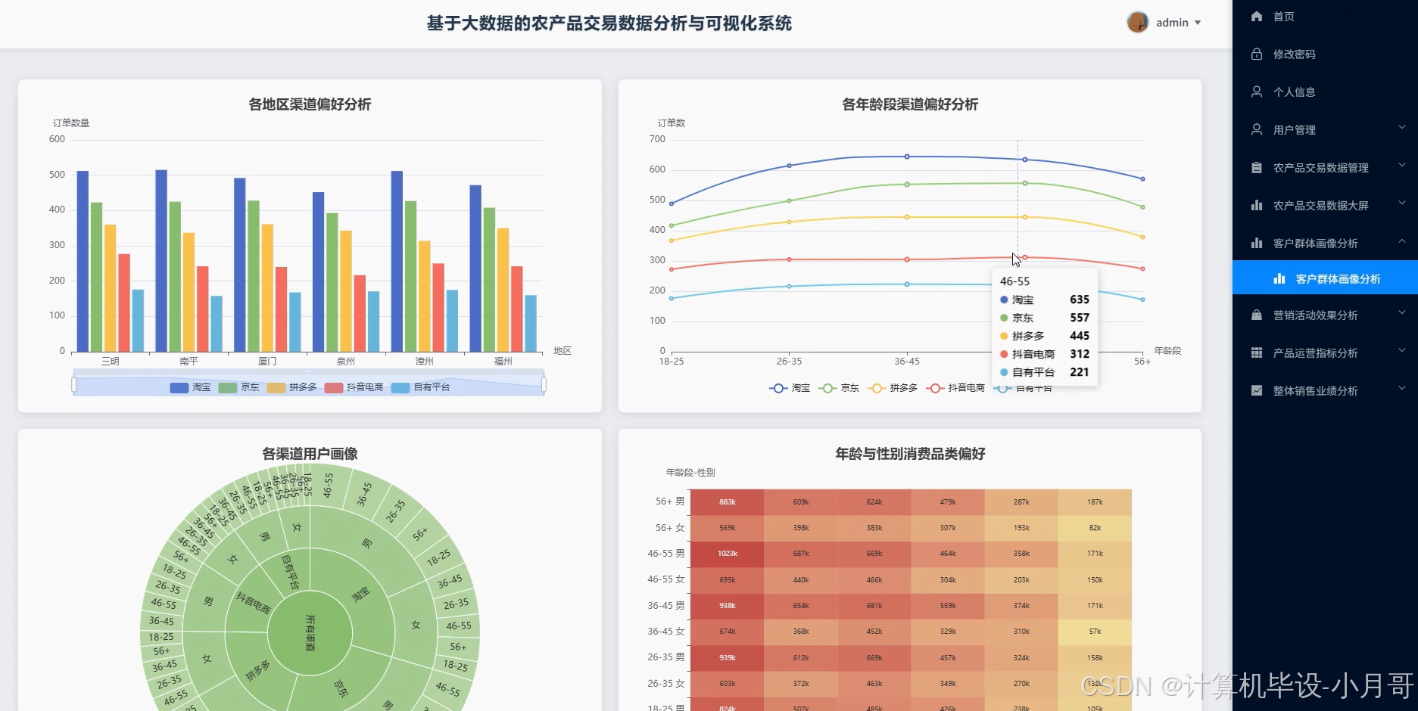Click the right handle of the bar chart zoom slider
The image size is (1418, 711).
pyautogui.click(x=544, y=385)
